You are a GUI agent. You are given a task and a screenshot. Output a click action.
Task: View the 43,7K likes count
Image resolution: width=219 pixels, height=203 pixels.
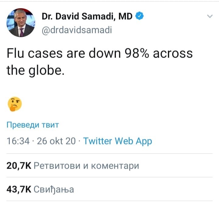pyautogui.click(x=19, y=189)
